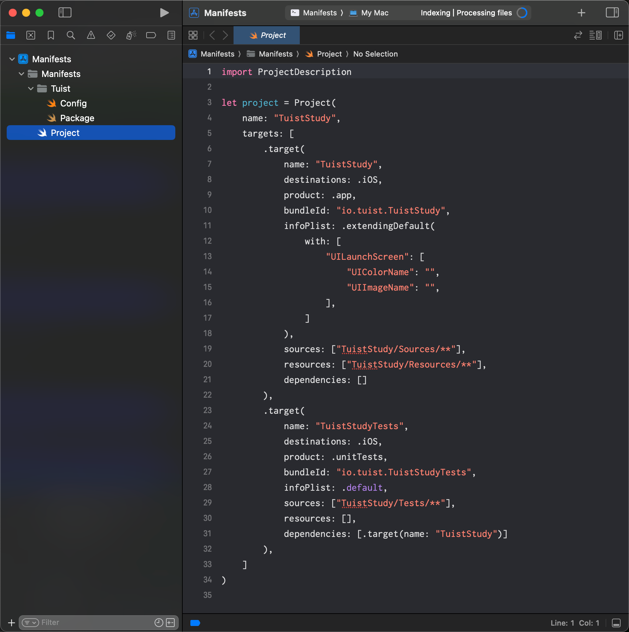The width and height of the screenshot is (629, 632).
Task: Click the "TuistStudyTests" name string
Action: [x=359, y=426]
